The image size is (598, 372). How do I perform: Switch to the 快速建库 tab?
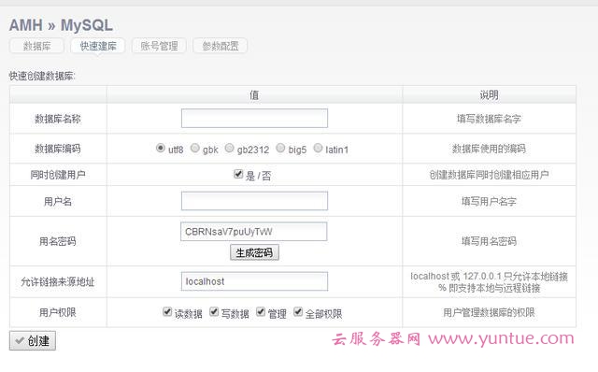pyautogui.click(x=98, y=46)
